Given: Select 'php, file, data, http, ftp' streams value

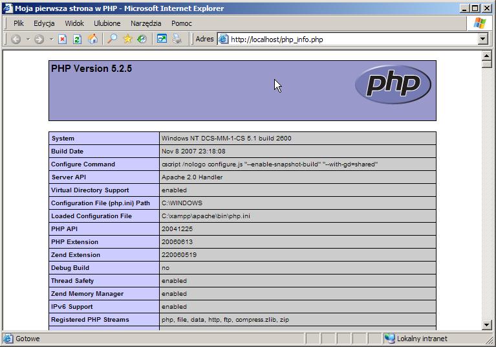Looking at the screenshot, I should (225, 320).
